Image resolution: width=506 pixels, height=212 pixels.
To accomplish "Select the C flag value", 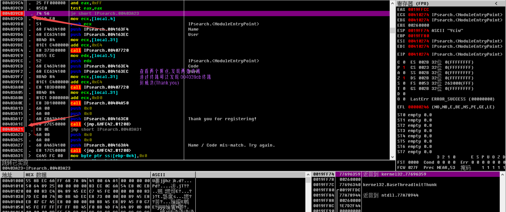I will click(404, 62).
